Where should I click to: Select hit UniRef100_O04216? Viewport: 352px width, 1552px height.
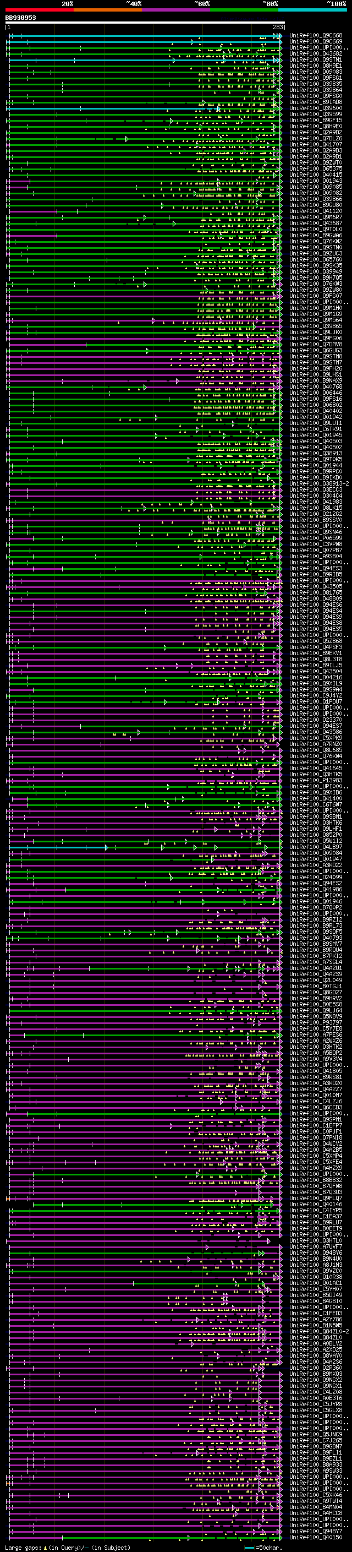(316, 677)
